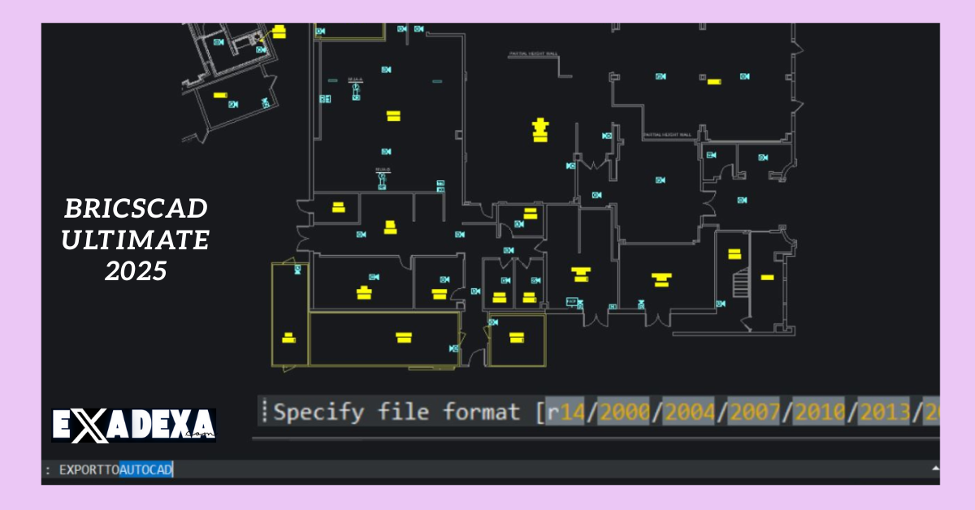The height and width of the screenshot is (510, 975).
Task: Select the single yellow bar beside the staircase
Action: (x=767, y=277)
